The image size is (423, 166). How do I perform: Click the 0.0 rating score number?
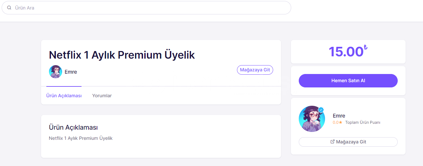coord(336,122)
